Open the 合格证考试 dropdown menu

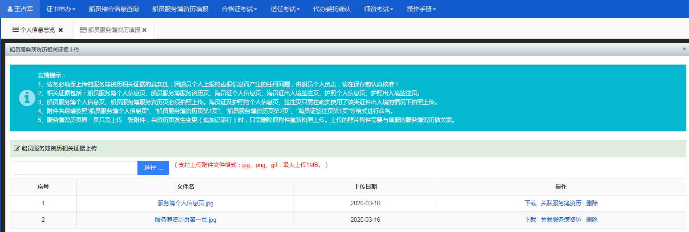tap(239, 9)
